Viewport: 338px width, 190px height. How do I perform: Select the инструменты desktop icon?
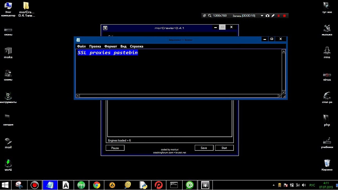(8, 98)
